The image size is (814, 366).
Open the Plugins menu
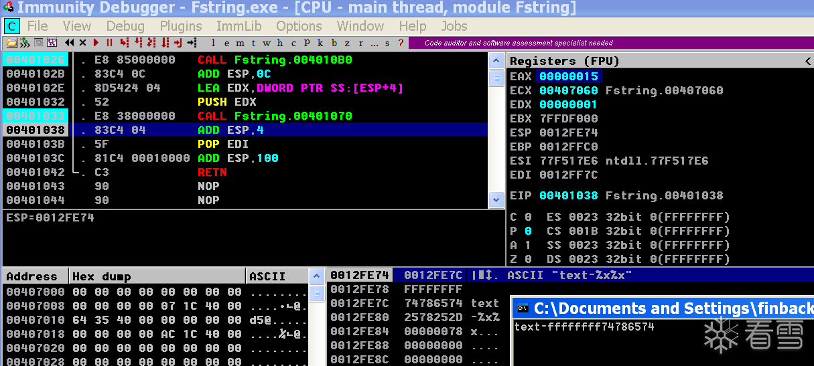181,26
